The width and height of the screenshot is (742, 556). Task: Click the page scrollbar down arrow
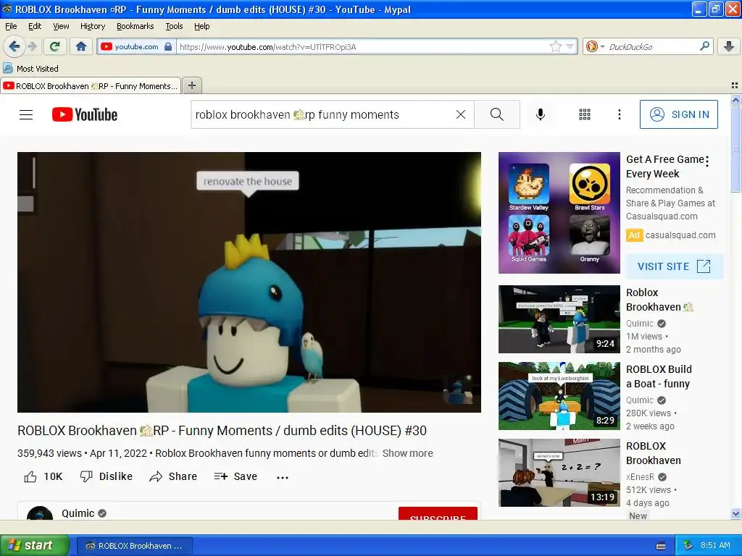(735, 513)
